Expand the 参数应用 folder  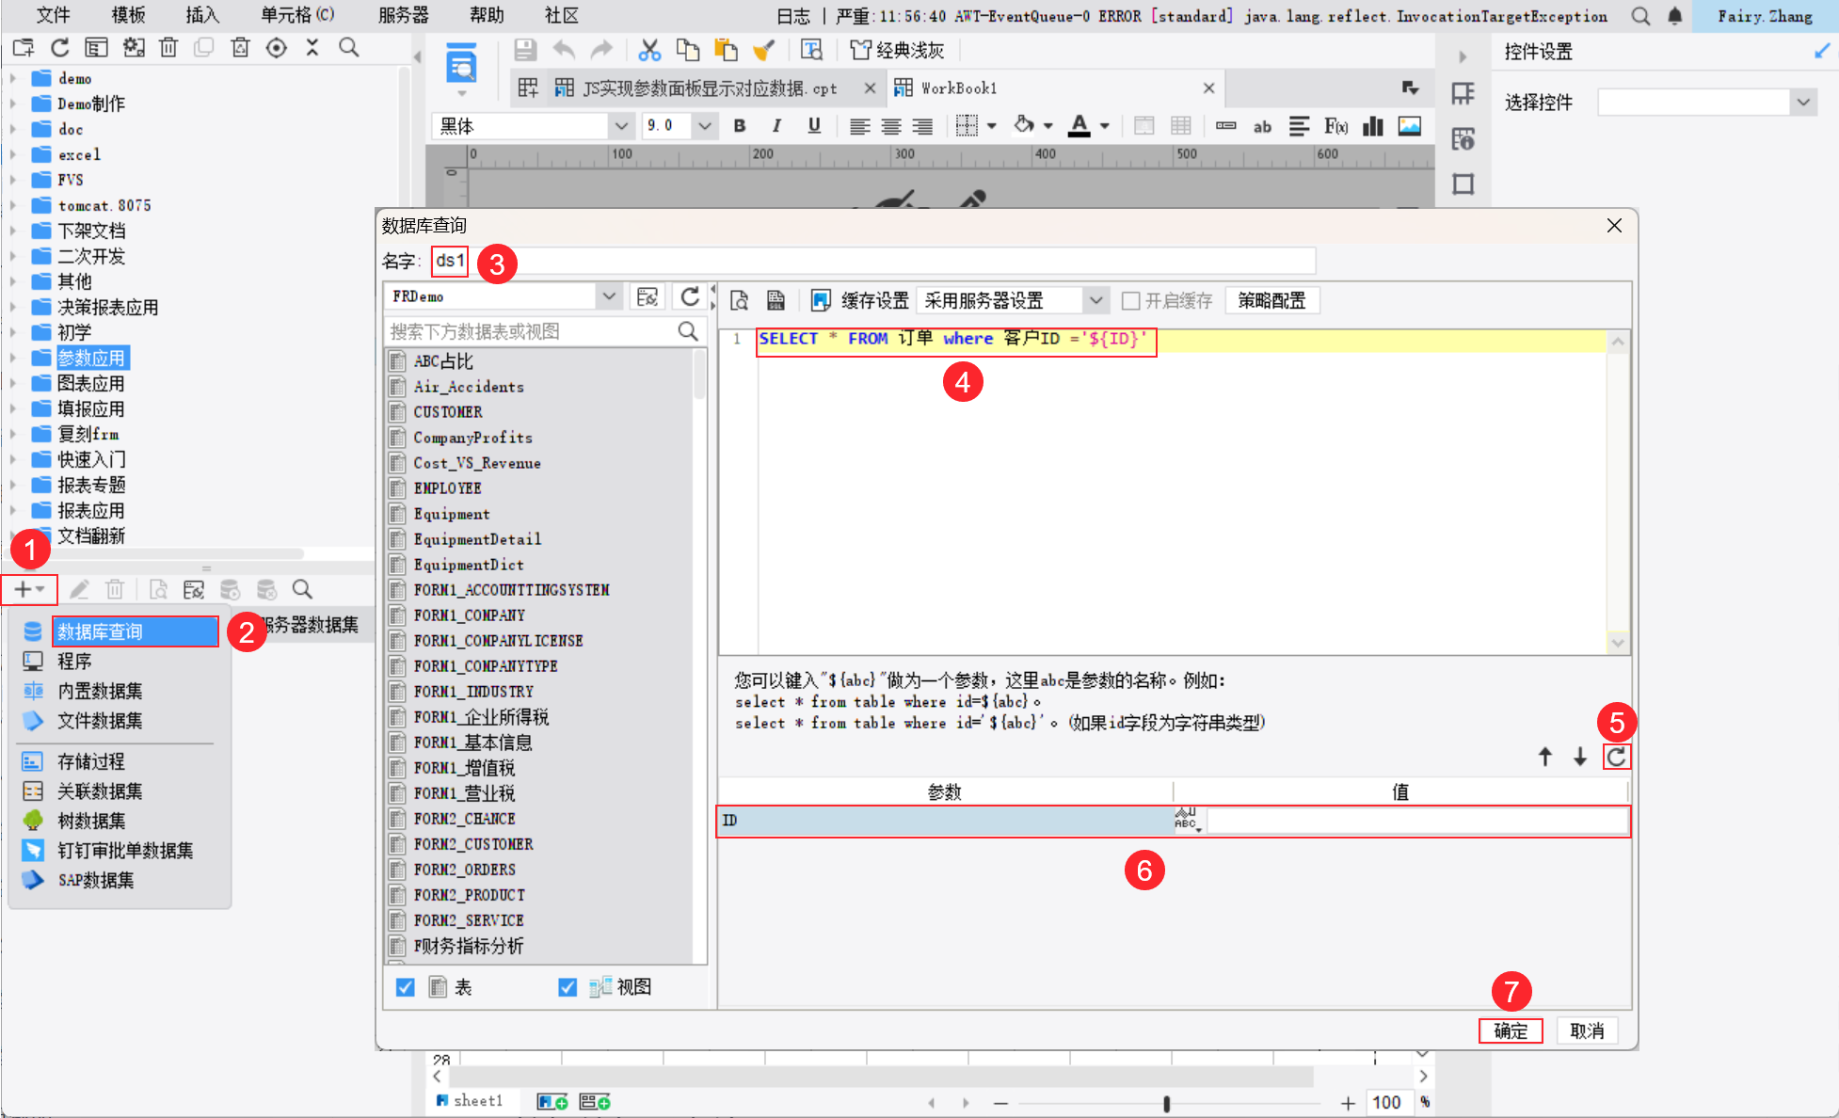(13, 358)
